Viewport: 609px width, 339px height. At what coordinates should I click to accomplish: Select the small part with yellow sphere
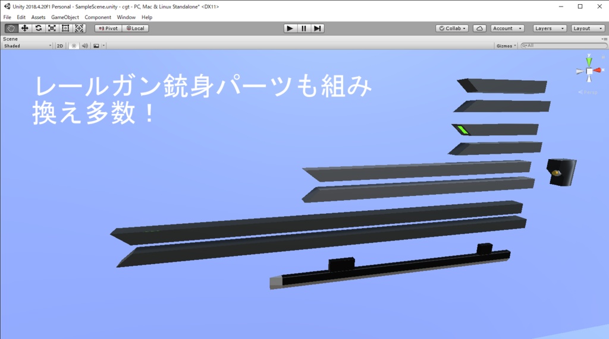[x=561, y=172]
